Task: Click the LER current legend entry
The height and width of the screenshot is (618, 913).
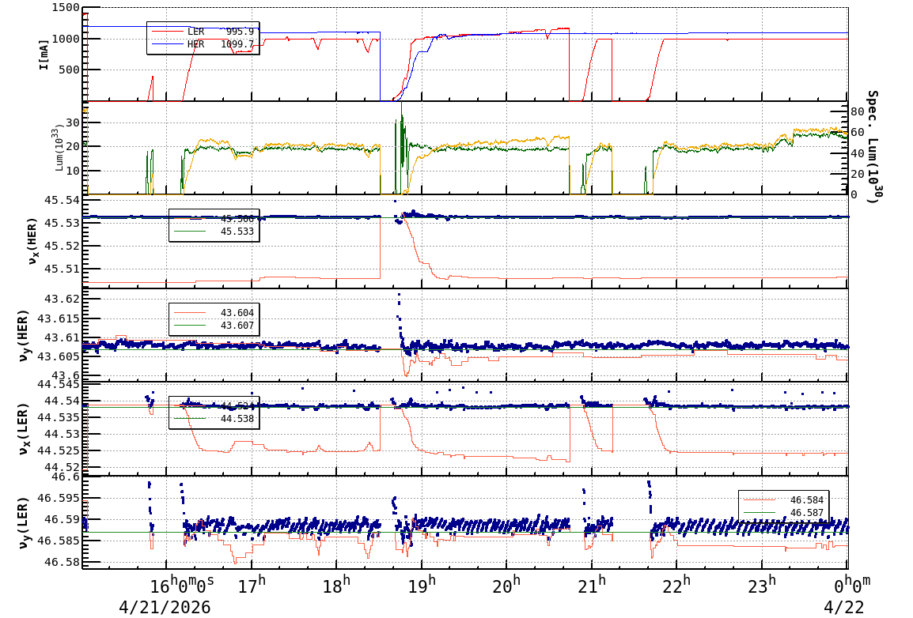Action: point(203,32)
